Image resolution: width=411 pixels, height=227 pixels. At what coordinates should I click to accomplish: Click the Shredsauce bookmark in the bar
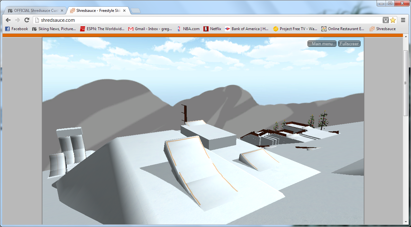382,29
